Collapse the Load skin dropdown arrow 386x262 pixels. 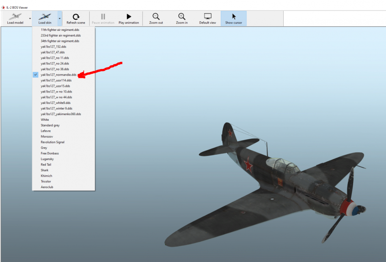pyautogui.click(x=59, y=19)
